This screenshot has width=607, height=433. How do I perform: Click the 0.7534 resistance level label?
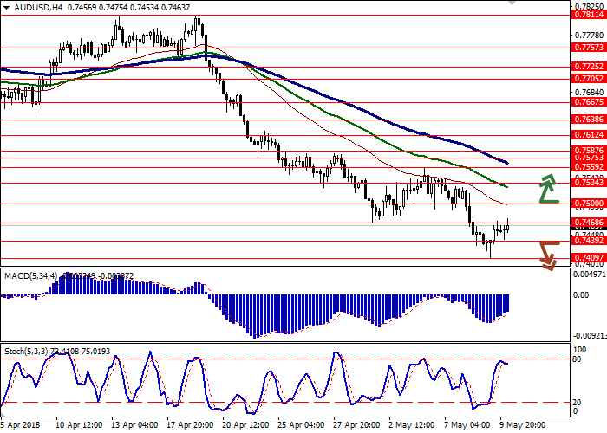587,183
